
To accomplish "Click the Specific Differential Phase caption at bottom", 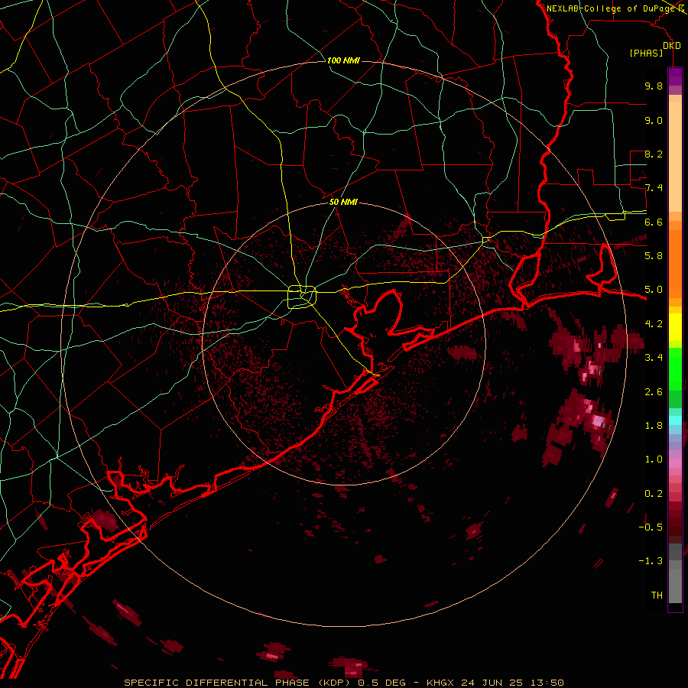I will tap(343, 683).
